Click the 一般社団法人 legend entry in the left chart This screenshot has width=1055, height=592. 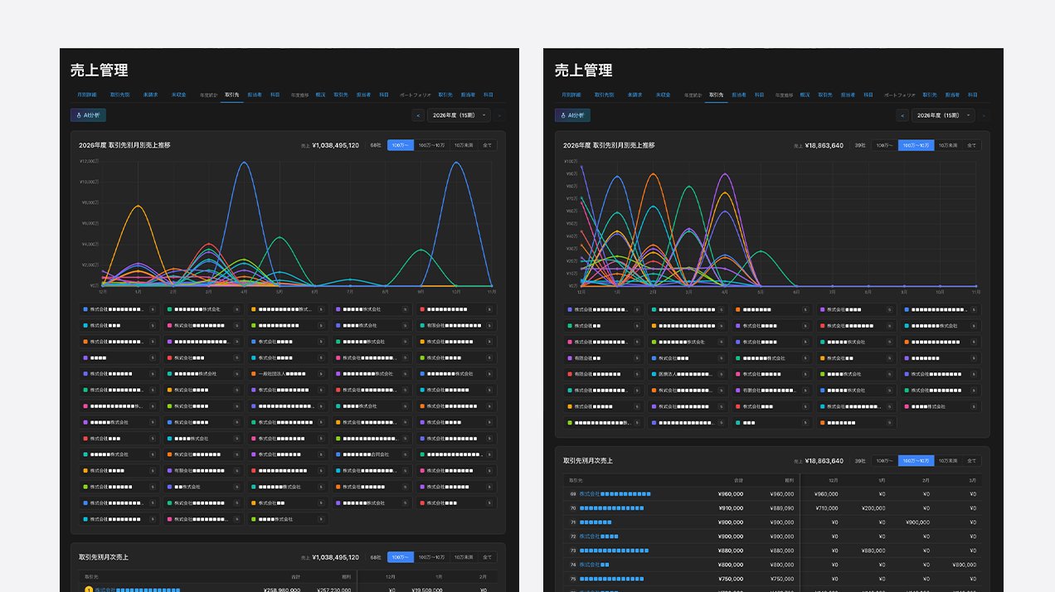[287, 374]
